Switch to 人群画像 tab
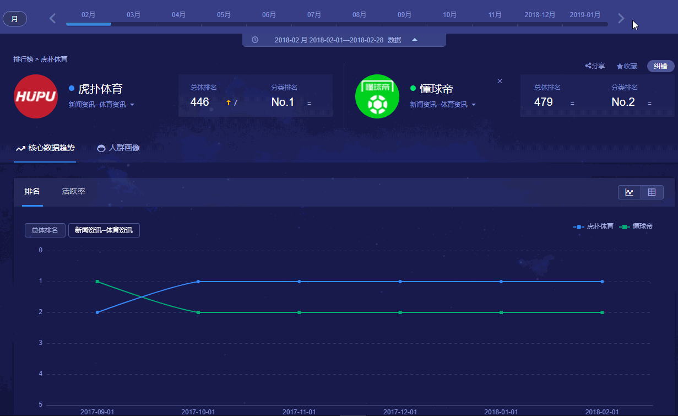This screenshot has height=416, width=678. click(x=118, y=148)
